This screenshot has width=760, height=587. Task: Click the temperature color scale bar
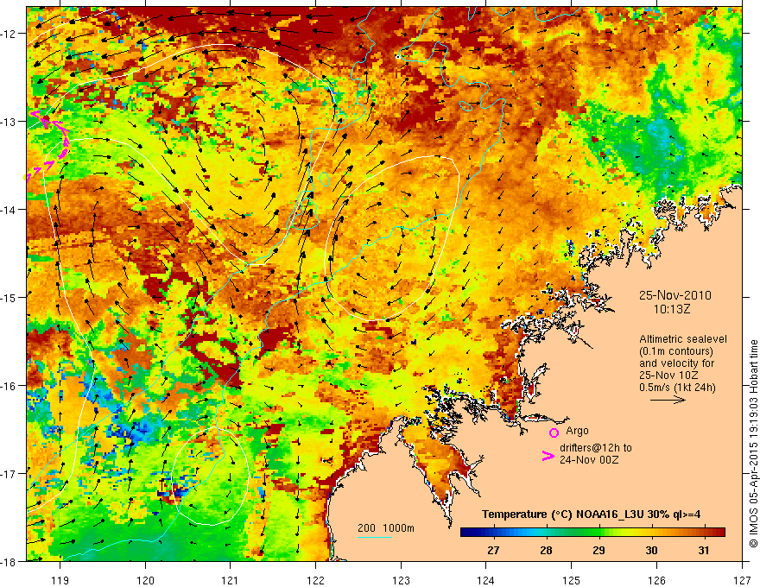pos(592,533)
